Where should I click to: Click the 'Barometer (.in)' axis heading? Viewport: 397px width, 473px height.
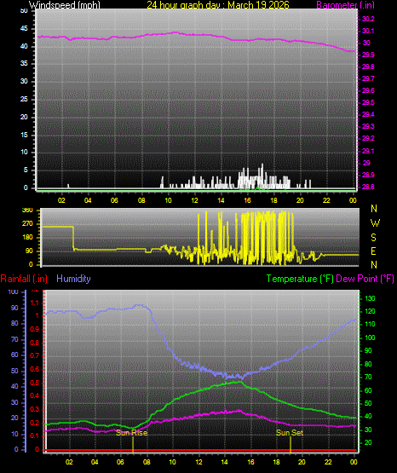point(345,5)
